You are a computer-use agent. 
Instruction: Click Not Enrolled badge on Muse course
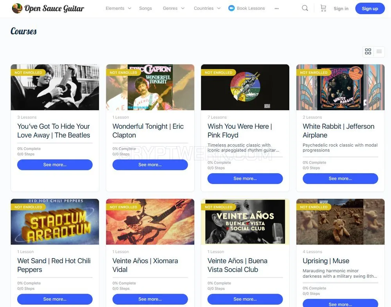[x=314, y=207]
